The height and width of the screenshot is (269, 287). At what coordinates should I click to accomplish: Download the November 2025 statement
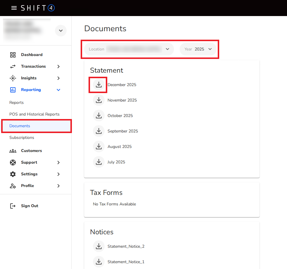[x=99, y=100]
